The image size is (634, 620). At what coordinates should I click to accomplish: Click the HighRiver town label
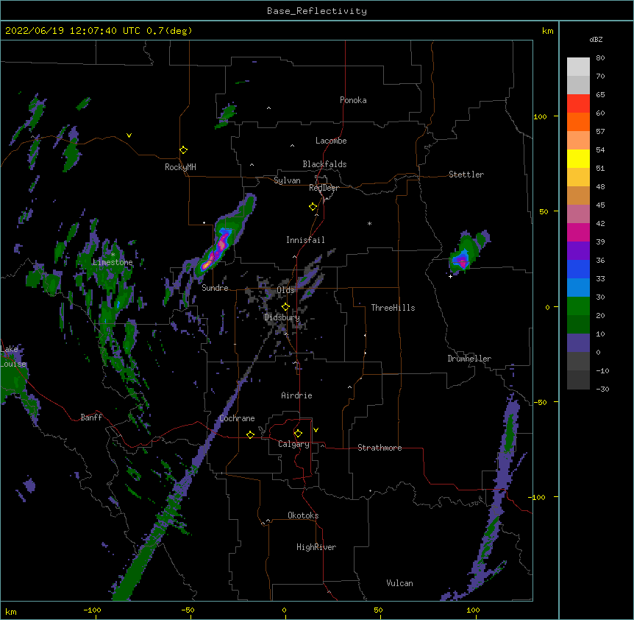click(x=316, y=547)
